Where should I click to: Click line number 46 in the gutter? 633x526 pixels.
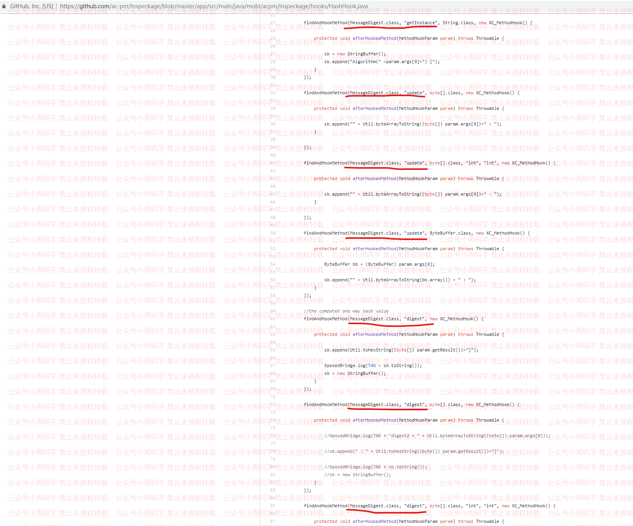(x=273, y=202)
